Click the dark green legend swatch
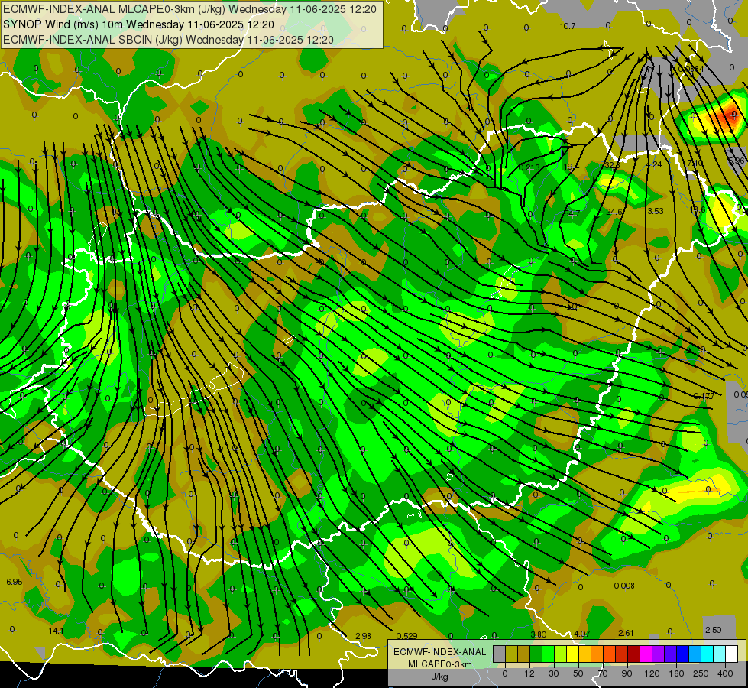 [x=536, y=654]
